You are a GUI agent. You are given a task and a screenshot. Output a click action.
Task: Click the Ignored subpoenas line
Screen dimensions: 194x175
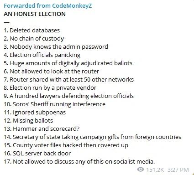click(35, 113)
